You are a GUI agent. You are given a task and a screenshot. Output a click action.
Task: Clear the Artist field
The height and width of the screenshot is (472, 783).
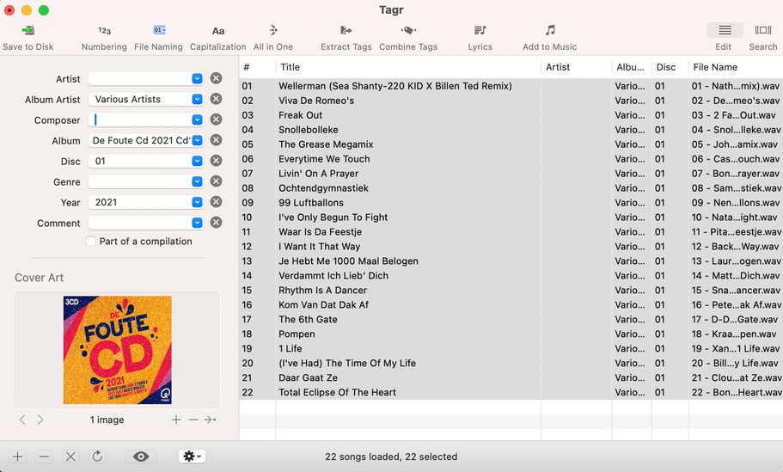click(x=216, y=78)
